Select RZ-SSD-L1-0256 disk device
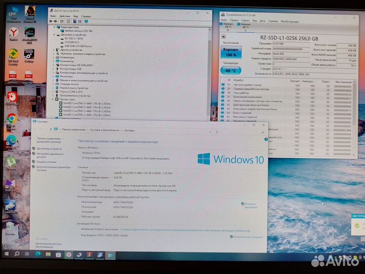The height and width of the screenshot is (274, 365). pyautogui.click(x=74, y=39)
